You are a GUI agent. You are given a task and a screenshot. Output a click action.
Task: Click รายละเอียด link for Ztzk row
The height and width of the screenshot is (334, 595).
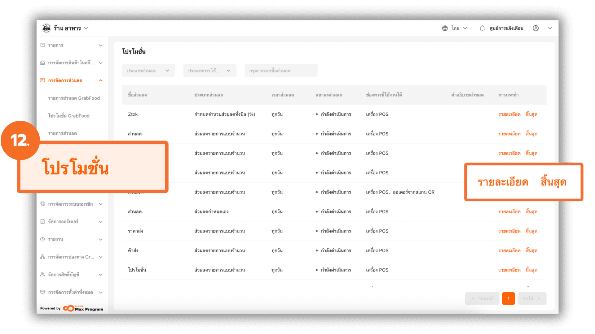pos(509,114)
